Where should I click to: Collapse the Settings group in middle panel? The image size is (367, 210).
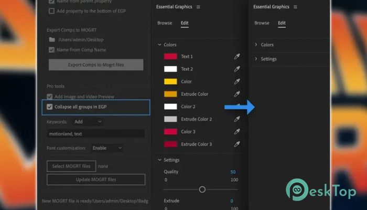click(x=159, y=160)
